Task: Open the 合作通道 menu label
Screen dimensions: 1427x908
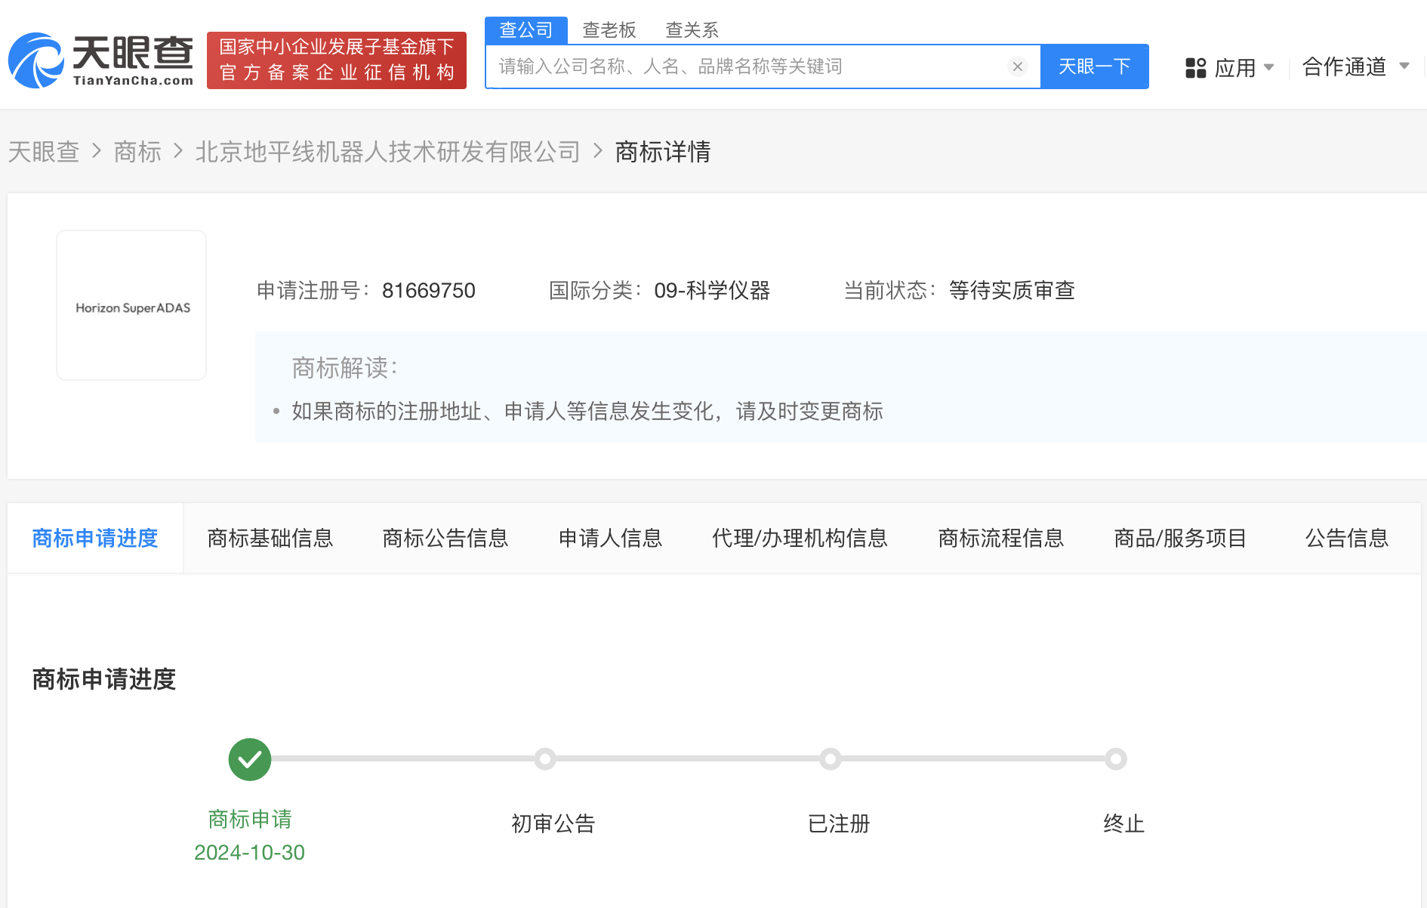Action: coord(1345,66)
